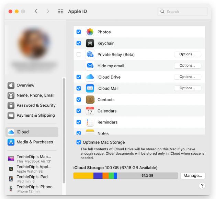Select the iCloud sidebar item
This screenshot has height=199, width=216.
pos(32,132)
